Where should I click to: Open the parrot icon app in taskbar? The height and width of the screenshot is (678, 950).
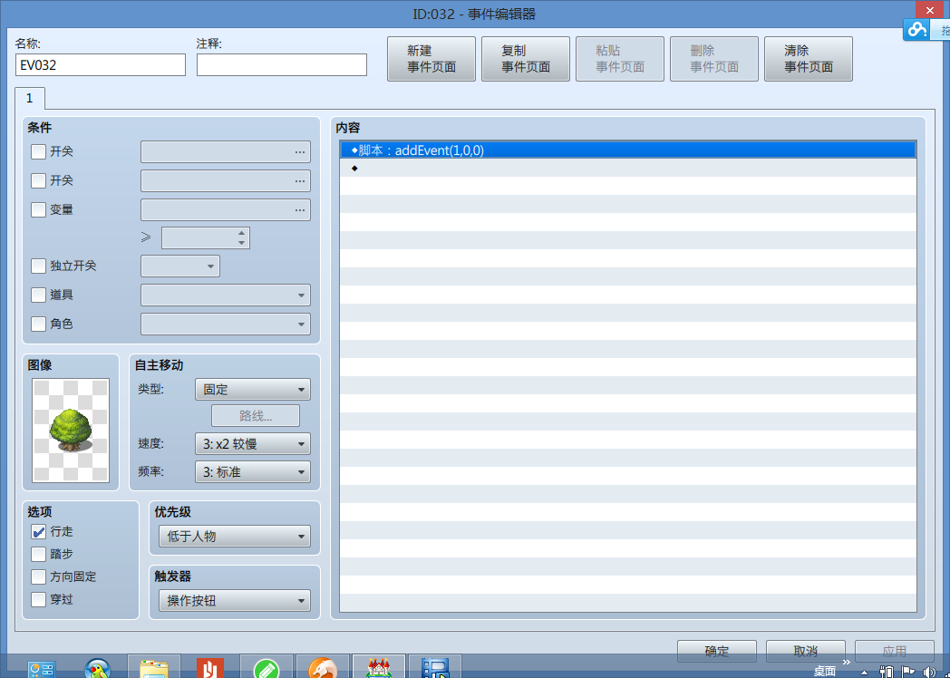pos(98,668)
